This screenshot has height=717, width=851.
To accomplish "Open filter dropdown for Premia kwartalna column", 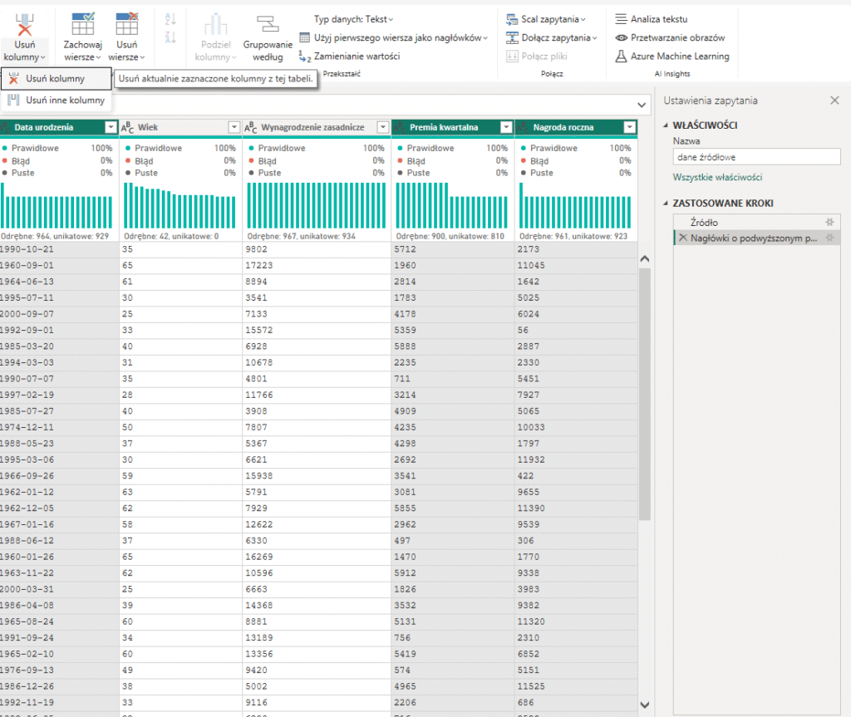I will 506,127.
